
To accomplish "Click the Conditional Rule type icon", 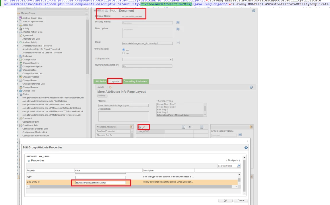I will 20,125.
